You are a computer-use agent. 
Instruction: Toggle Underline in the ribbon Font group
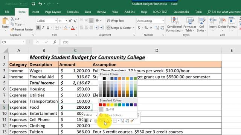pos(48,28)
